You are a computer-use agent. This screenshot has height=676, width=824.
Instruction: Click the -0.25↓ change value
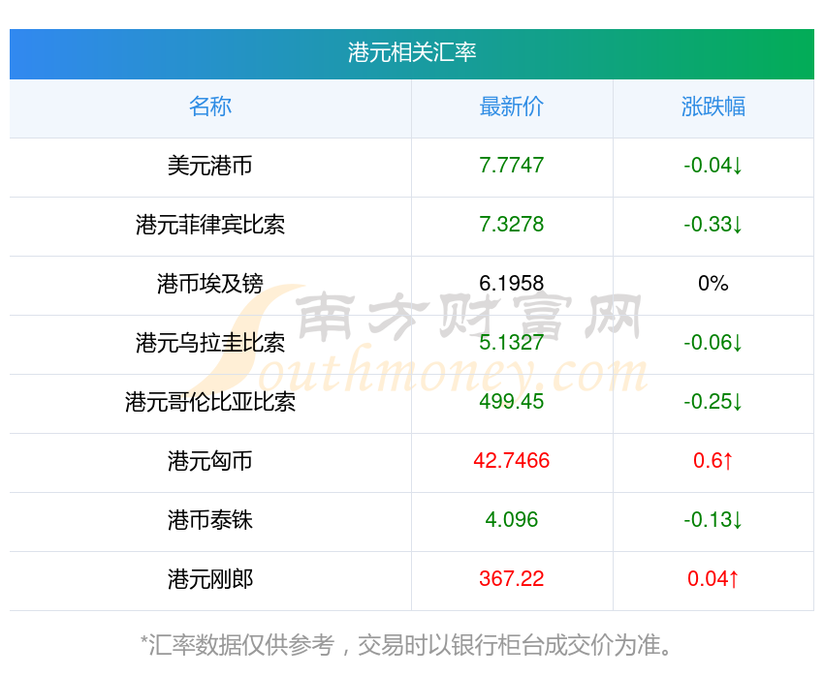(713, 402)
